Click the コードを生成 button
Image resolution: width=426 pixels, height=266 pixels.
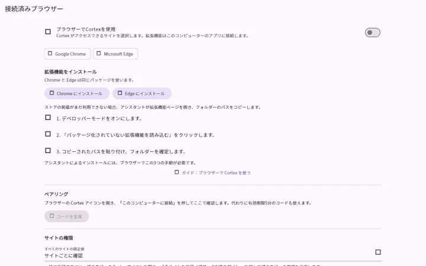point(66,216)
